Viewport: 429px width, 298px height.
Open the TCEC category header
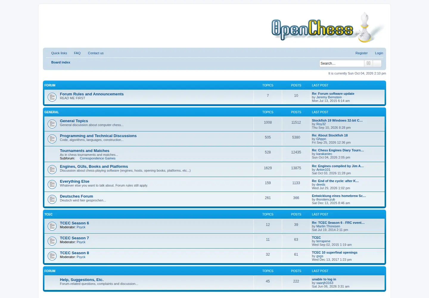pyautogui.click(x=48, y=214)
